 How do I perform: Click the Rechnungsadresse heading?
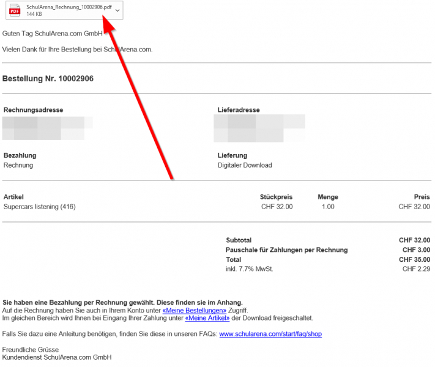(x=33, y=110)
